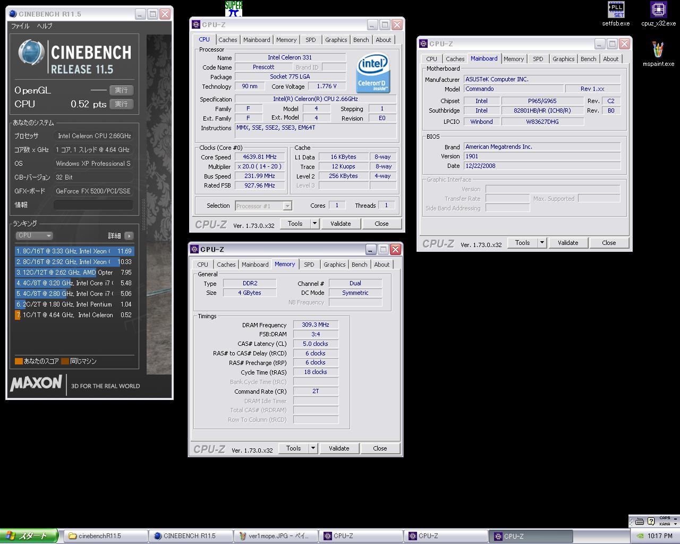680x544 pixels.
Task: Click the ASUSTeK Computer INC. manufacturer field
Action: pyautogui.click(x=542, y=79)
